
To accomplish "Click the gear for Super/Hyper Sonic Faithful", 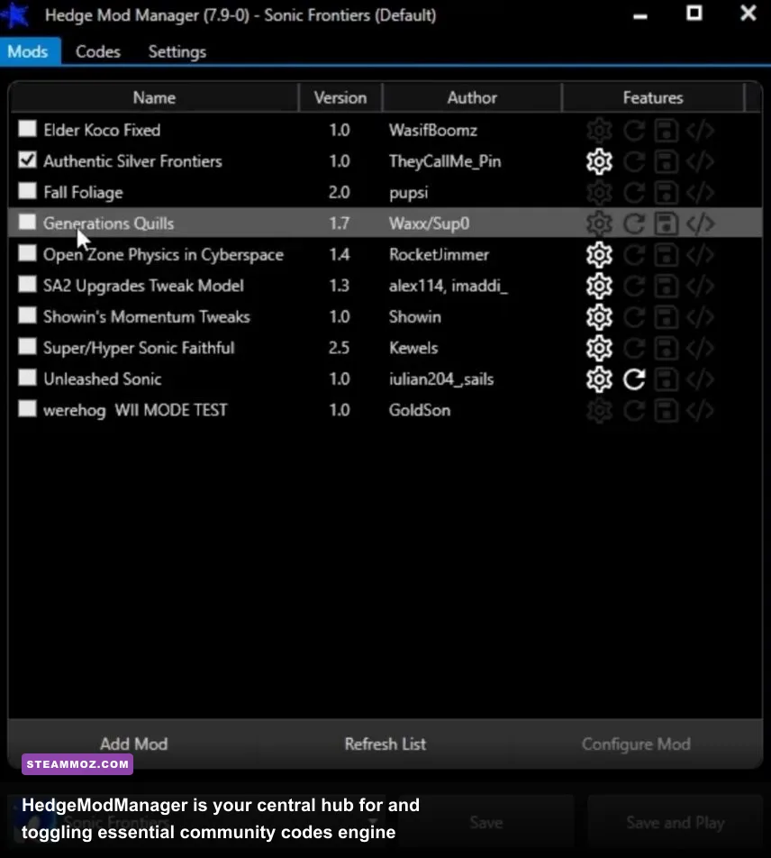I will (599, 348).
